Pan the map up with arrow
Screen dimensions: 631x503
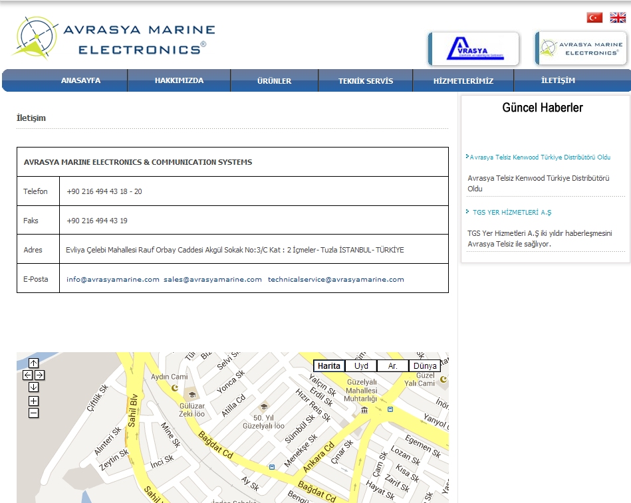pos(33,363)
